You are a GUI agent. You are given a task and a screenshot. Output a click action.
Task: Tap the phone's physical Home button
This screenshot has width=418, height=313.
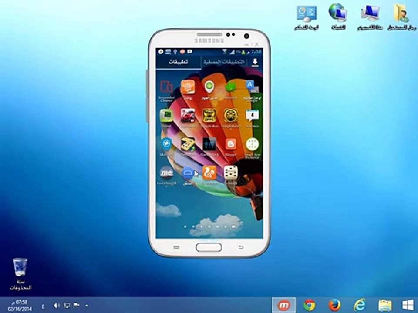point(209,247)
